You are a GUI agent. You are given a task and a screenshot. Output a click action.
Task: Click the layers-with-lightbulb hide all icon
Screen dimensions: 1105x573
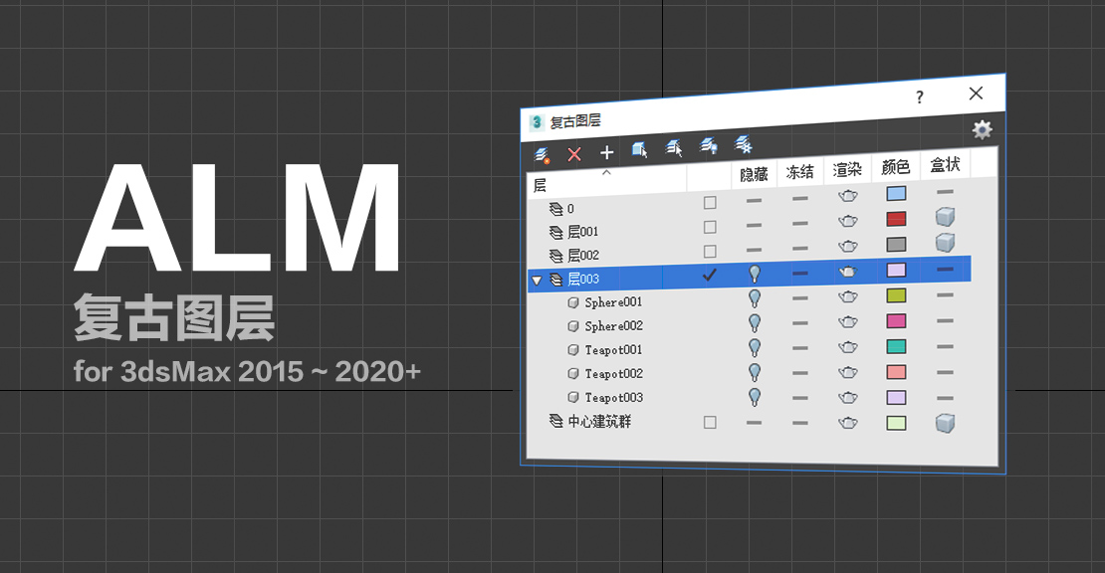708,145
